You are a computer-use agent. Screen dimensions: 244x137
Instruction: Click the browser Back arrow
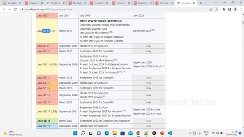pos(4,9)
